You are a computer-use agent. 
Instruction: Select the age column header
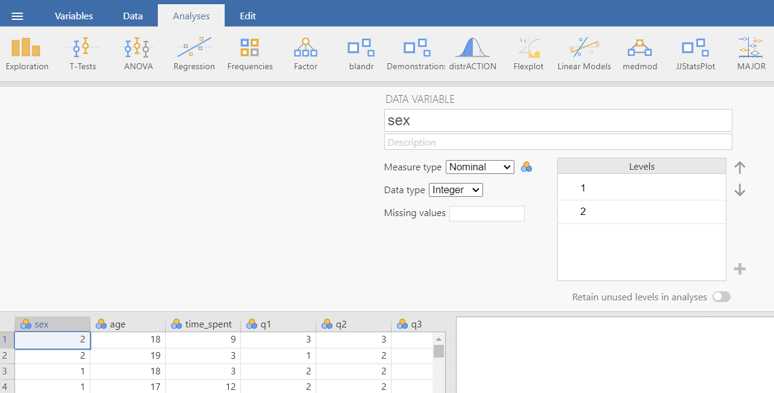pyautogui.click(x=127, y=324)
